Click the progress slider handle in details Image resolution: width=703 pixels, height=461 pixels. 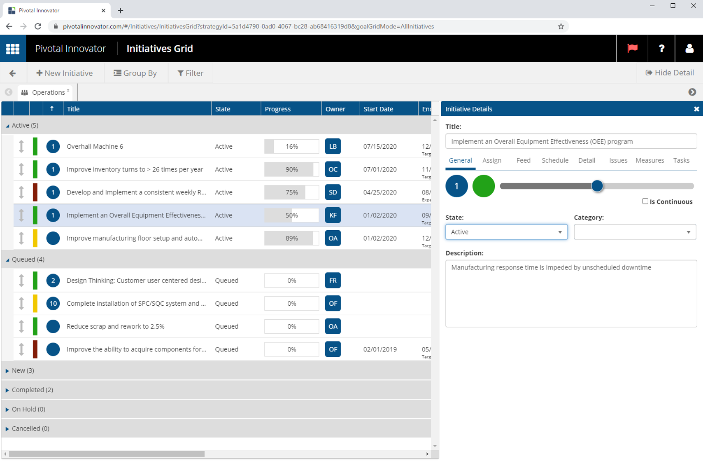click(x=597, y=186)
